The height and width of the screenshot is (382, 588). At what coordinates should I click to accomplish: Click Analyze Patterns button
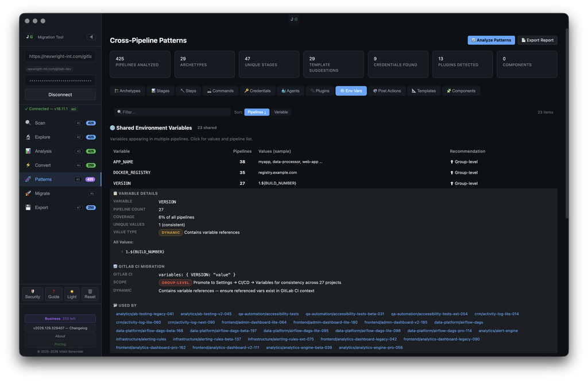coord(491,40)
